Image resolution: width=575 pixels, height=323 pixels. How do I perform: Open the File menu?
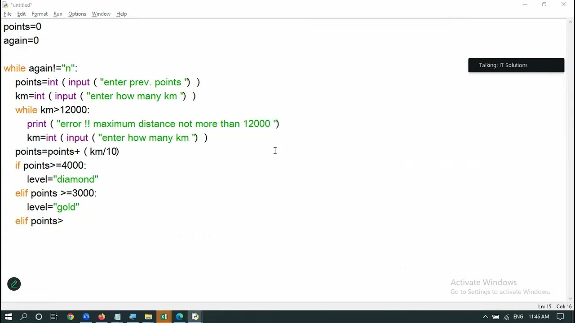coord(8,14)
